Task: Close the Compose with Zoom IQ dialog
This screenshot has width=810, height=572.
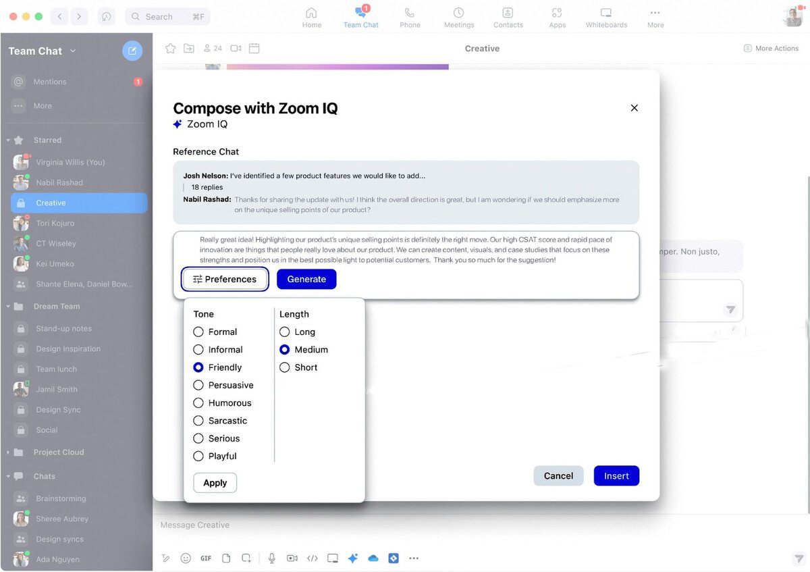Action: (x=634, y=107)
